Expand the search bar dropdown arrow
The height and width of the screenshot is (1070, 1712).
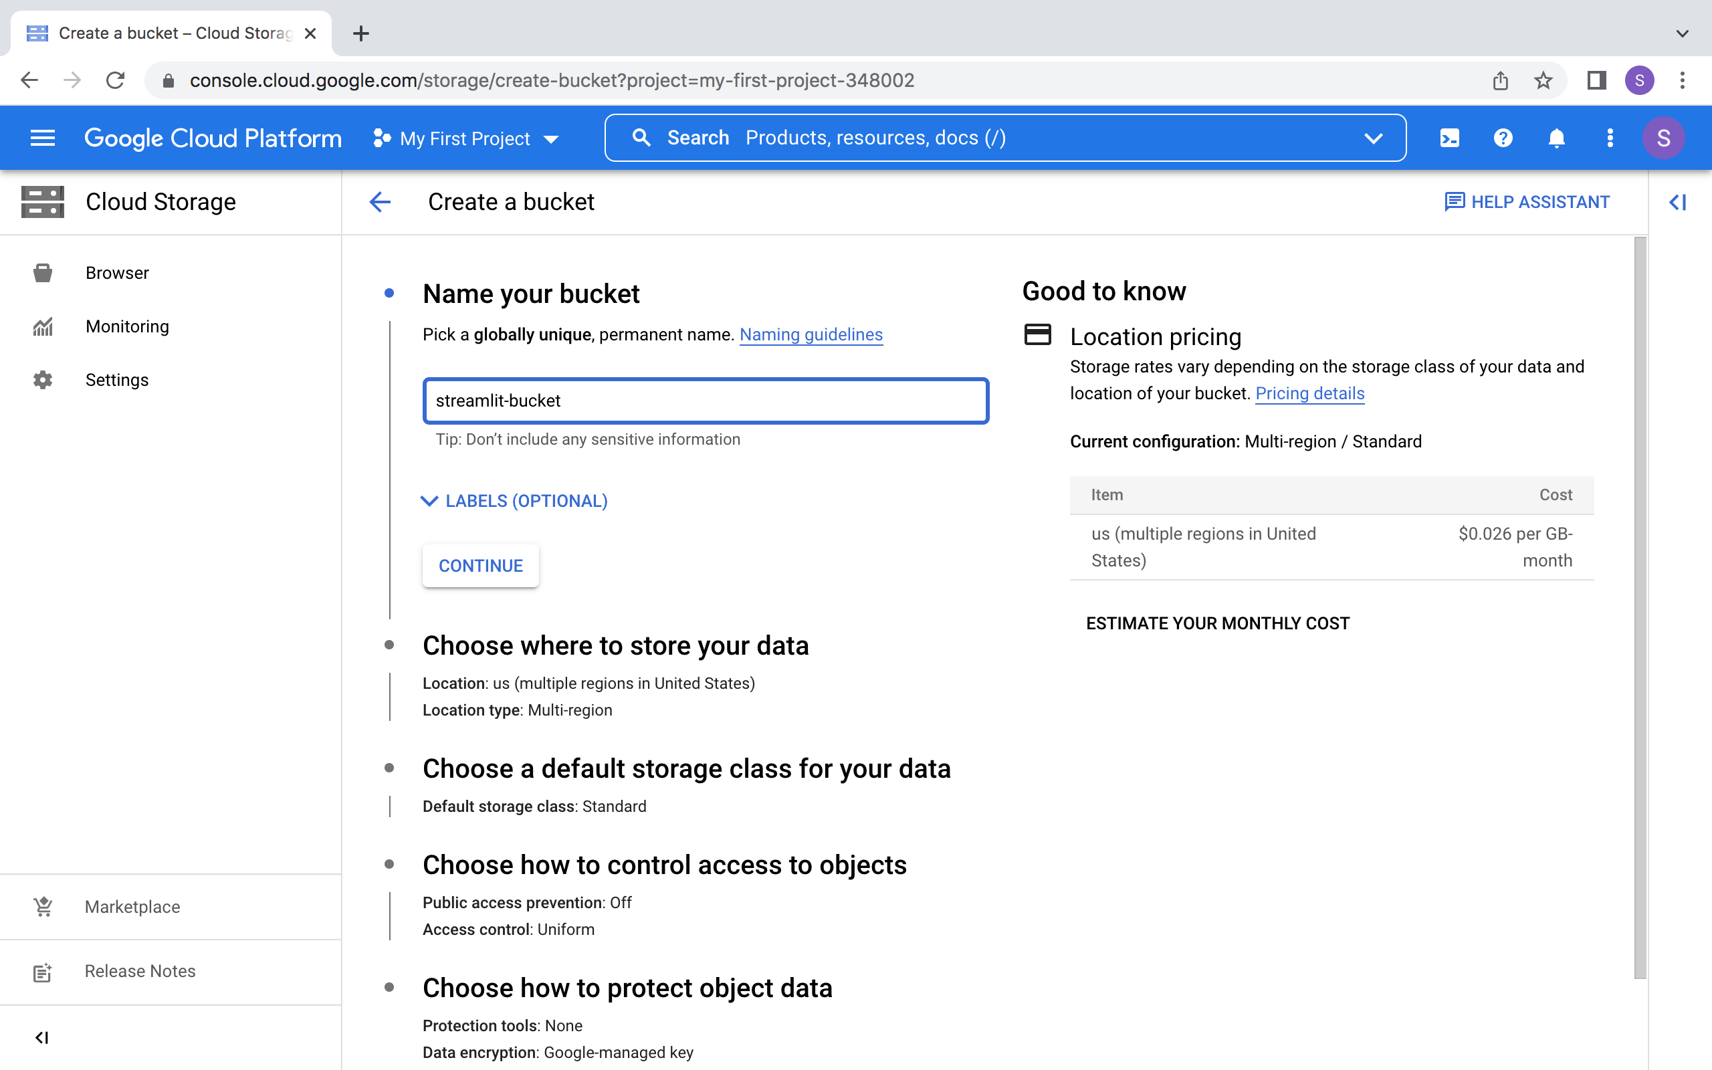1373,138
